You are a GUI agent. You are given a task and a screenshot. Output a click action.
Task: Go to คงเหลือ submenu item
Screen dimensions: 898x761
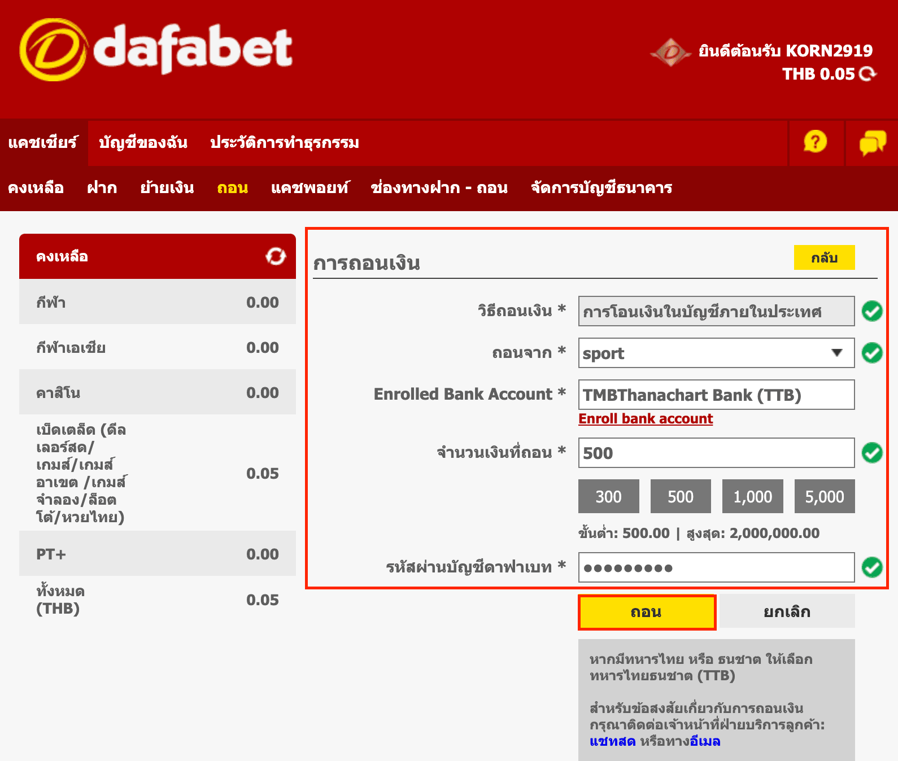click(x=36, y=188)
